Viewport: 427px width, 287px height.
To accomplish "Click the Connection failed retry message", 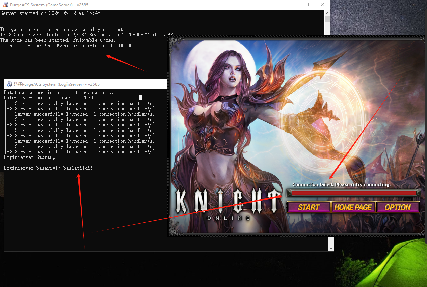I will click(x=341, y=185).
